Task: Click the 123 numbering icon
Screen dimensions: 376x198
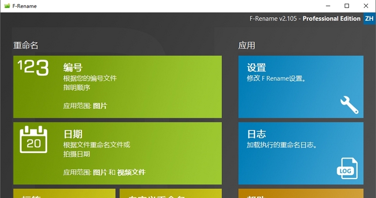Action: click(33, 68)
